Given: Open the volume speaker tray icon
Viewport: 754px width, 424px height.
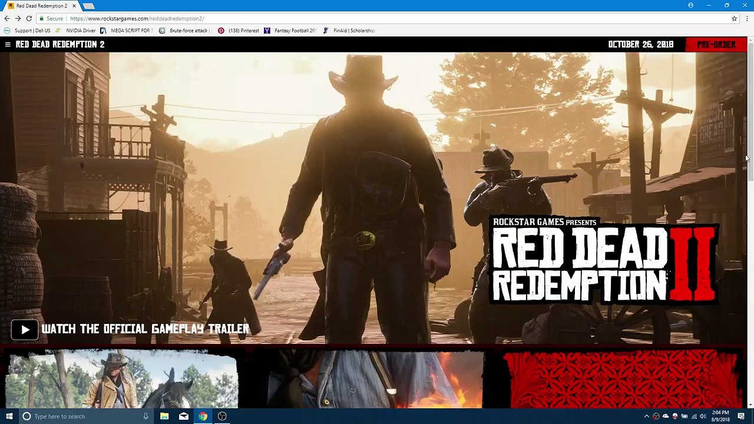Looking at the screenshot, I should pyautogui.click(x=703, y=416).
